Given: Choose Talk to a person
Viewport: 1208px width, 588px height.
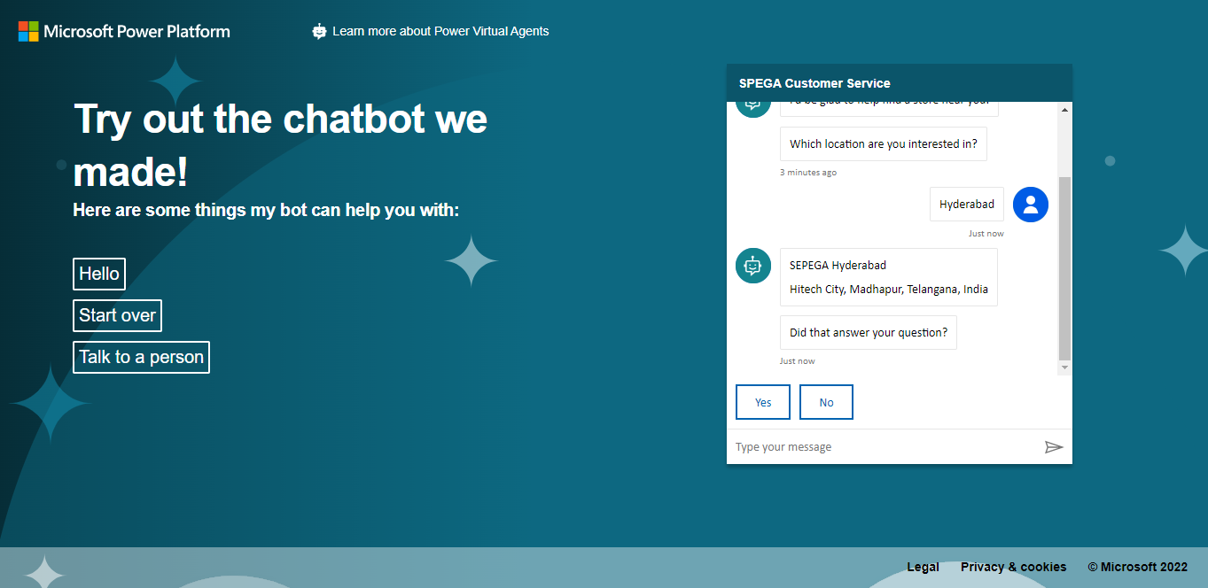Looking at the screenshot, I should click(x=141, y=357).
